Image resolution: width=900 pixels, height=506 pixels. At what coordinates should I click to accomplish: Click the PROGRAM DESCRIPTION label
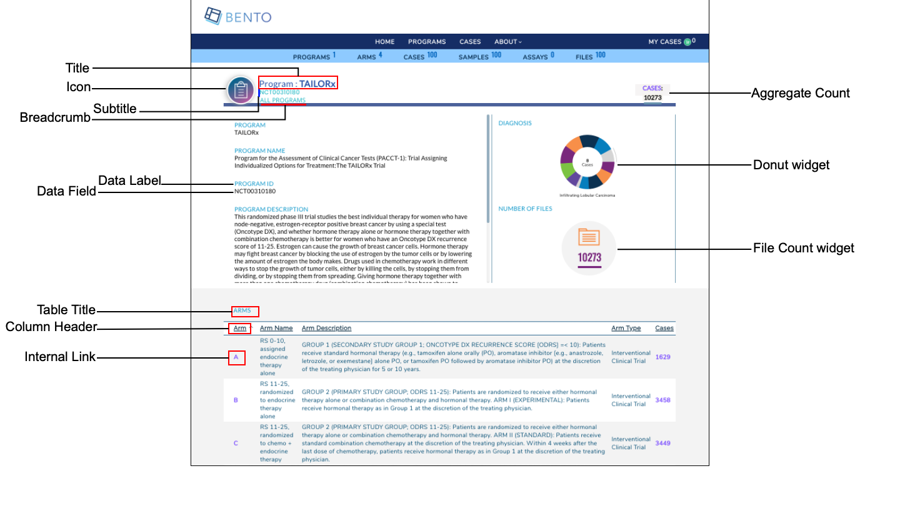[271, 209]
